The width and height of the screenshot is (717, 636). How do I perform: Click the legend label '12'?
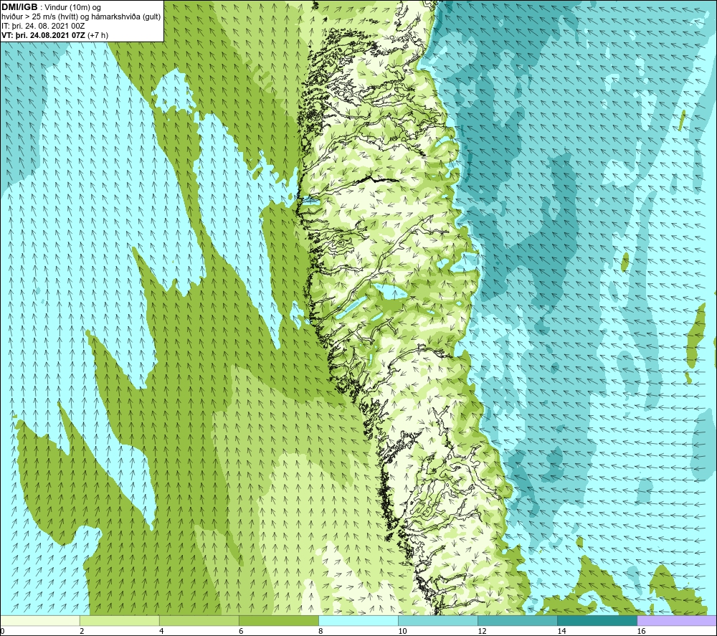click(482, 632)
